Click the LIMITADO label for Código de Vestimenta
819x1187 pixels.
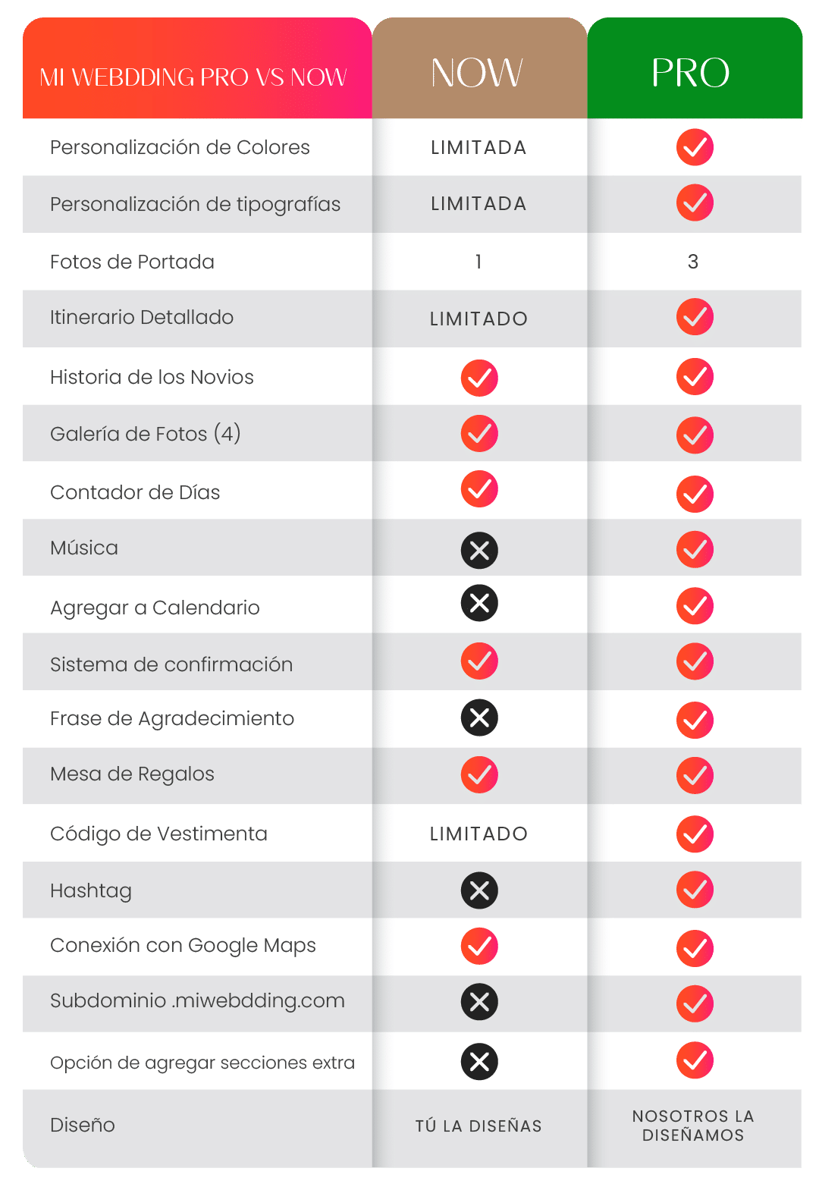(x=479, y=834)
